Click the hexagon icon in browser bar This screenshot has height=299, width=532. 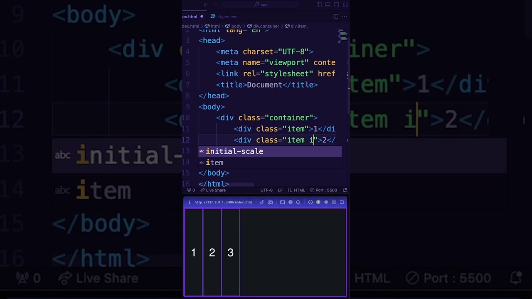(x=318, y=202)
